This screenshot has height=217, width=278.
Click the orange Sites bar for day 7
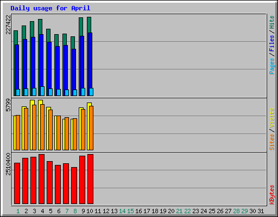67,134
